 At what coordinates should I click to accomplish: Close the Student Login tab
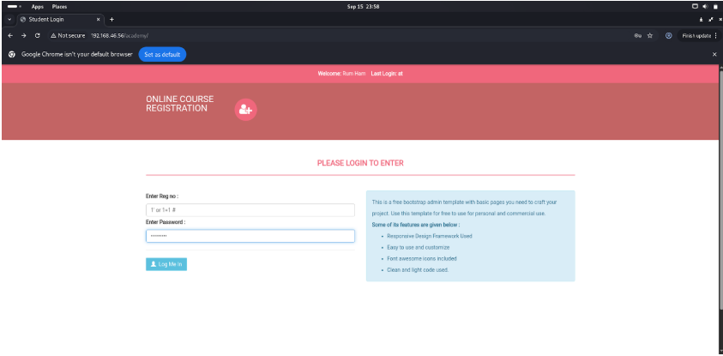[x=99, y=20]
